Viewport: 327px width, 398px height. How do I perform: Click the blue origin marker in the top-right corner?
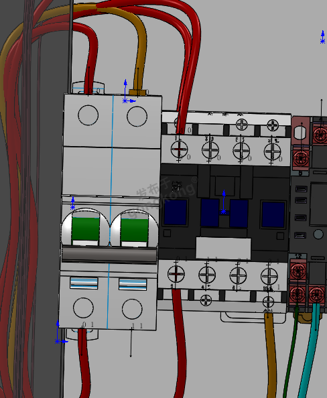[x=322, y=37]
